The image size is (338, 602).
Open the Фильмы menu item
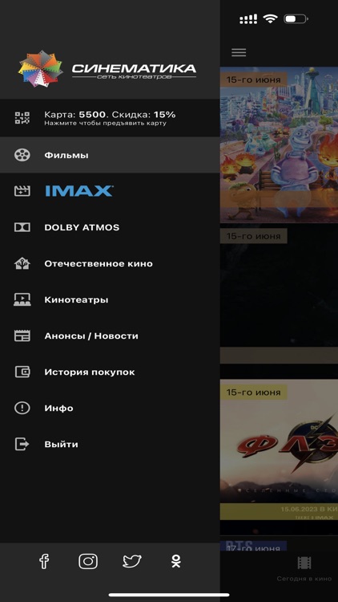(110, 155)
